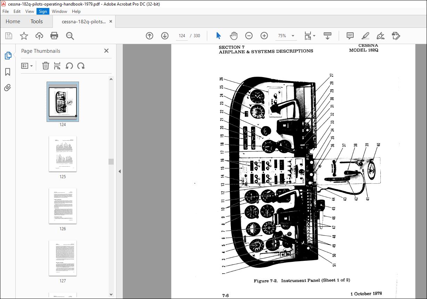Close the cessna-182q document tab
This screenshot has height=299, width=427.
(111, 21)
